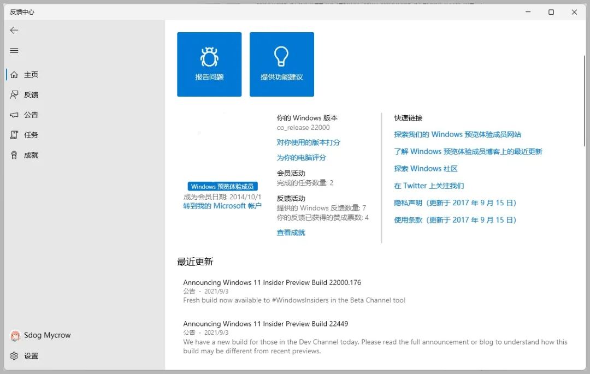Screen dimensions: 590x374
Task: Open 隐私声明 (更新于 2017 年 9 月 15 日) link
Action: (455, 203)
